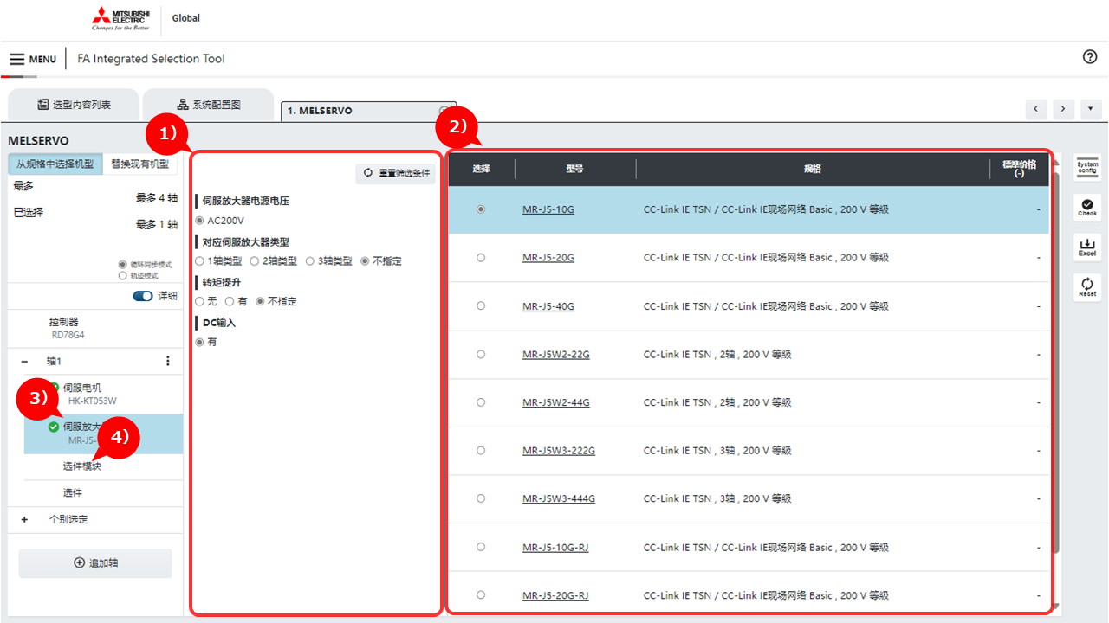Open the MR-J5-10G model link
Viewport: 1109px width, 623px height.
coord(548,209)
